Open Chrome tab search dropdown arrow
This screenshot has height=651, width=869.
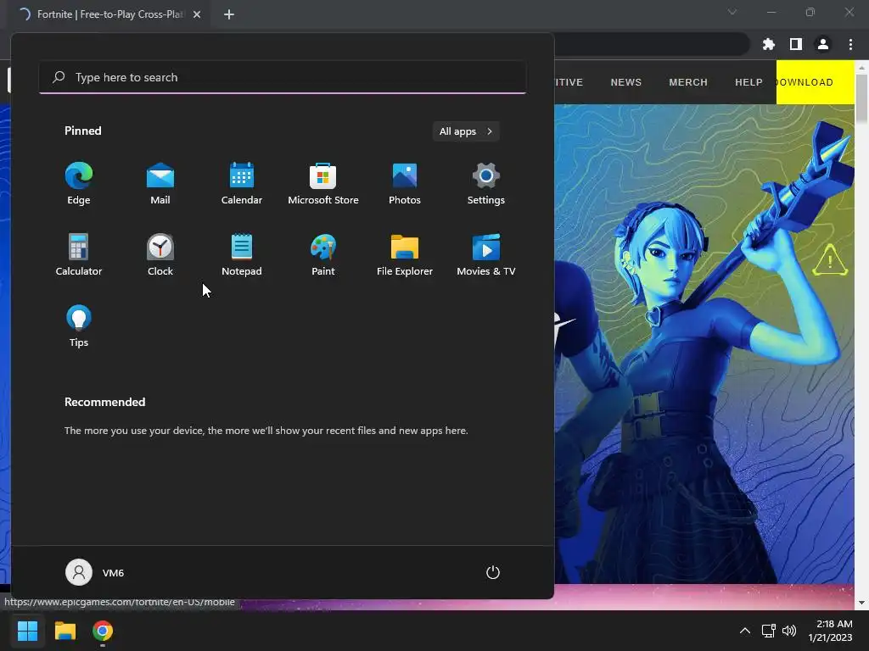[732, 12]
